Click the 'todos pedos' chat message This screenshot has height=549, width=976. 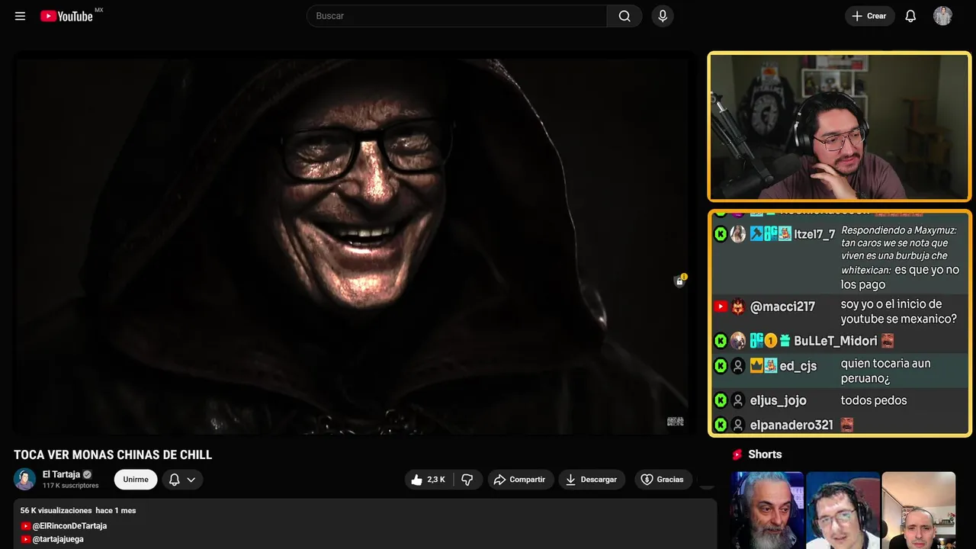(874, 400)
